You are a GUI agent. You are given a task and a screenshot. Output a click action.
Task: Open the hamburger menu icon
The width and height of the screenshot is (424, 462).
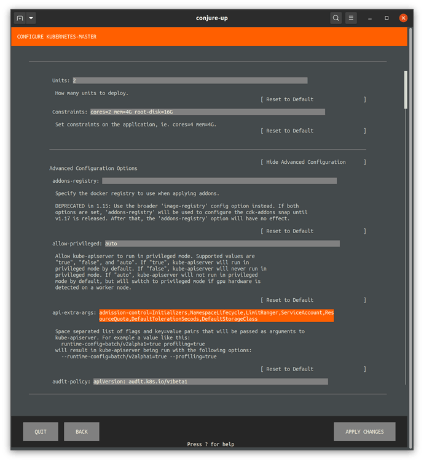point(351,18)
